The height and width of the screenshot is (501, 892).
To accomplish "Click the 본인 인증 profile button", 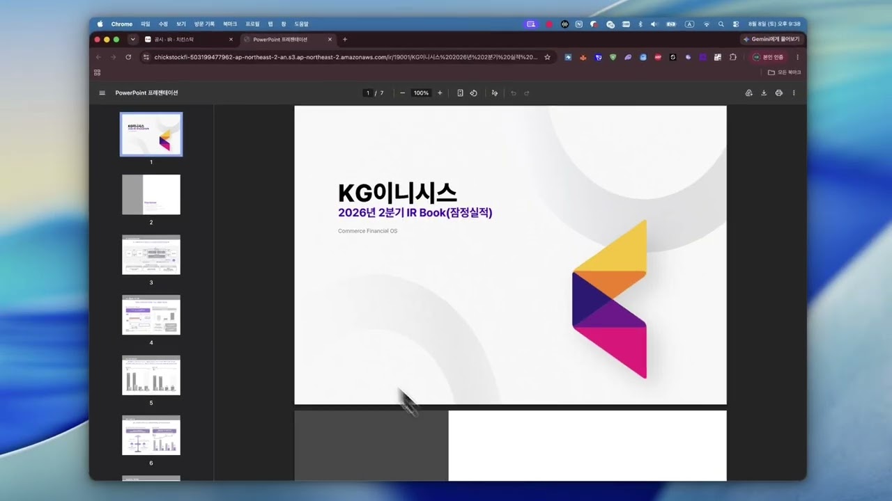I will coord(769,57).
